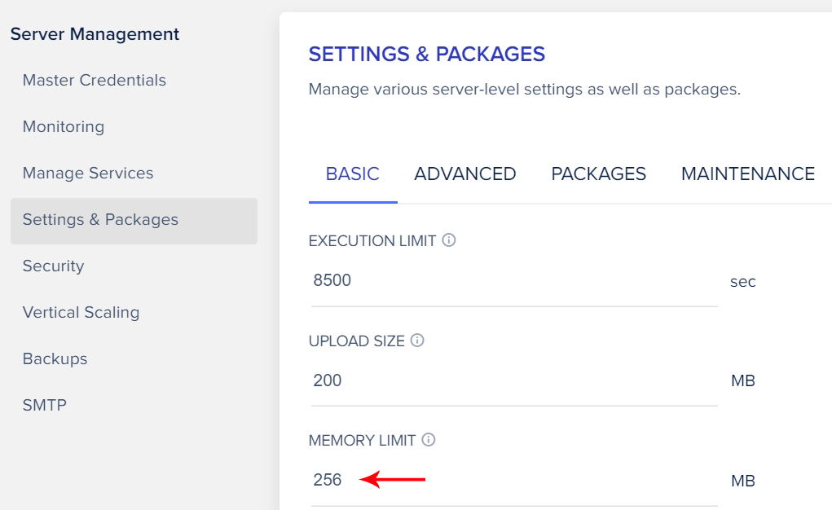Open Master Credentials in sidebar
The width and height of the screenshot is (832, 510).
coord(94,80)
